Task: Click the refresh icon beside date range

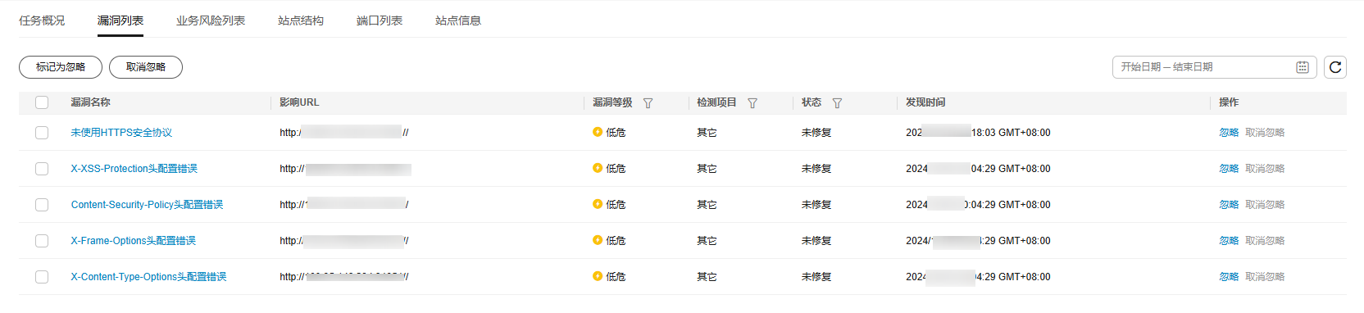Action: [x=1335, y=67]
